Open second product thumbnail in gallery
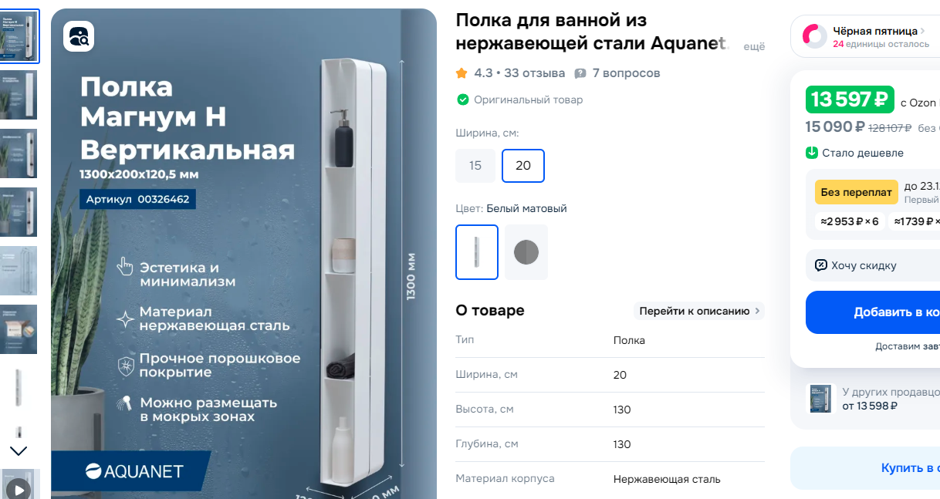940x499 pixels. coord(19,95)
